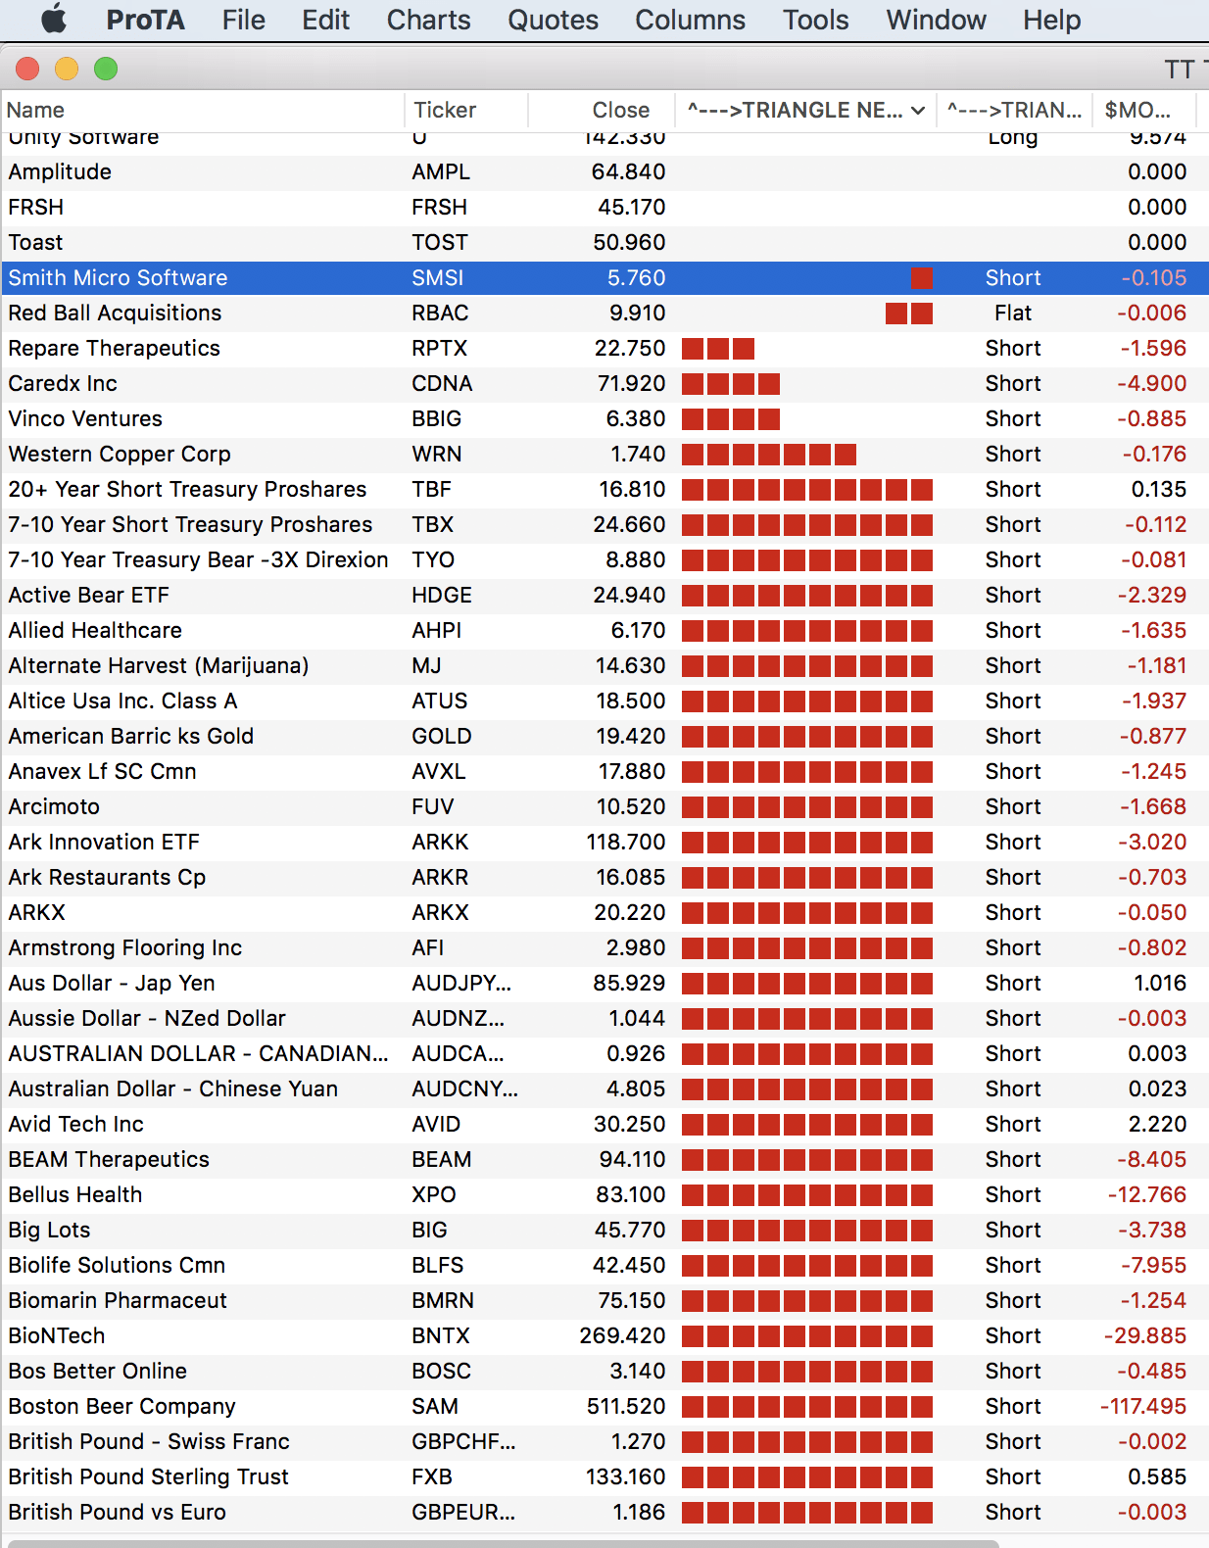Open the Tools menu

click(815, 20)
